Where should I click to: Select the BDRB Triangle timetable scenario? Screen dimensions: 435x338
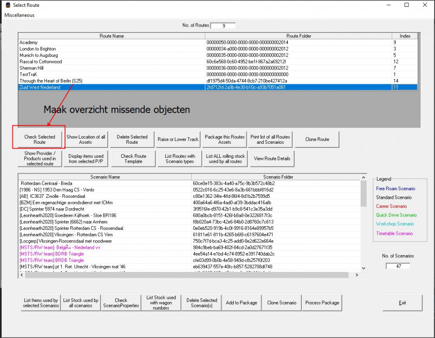[51, 254]
